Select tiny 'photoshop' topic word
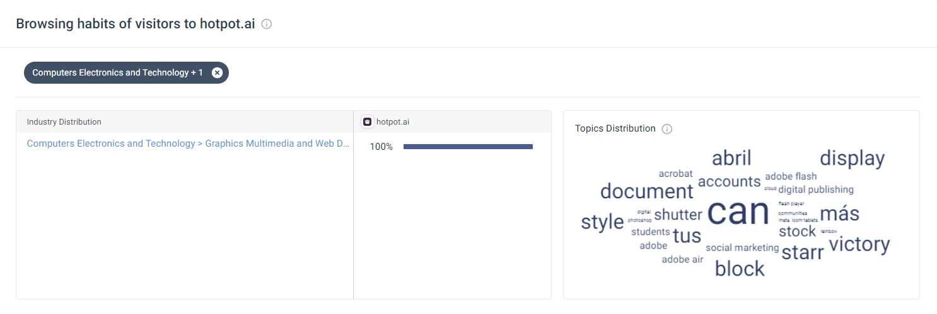 (x=639, y=220)
